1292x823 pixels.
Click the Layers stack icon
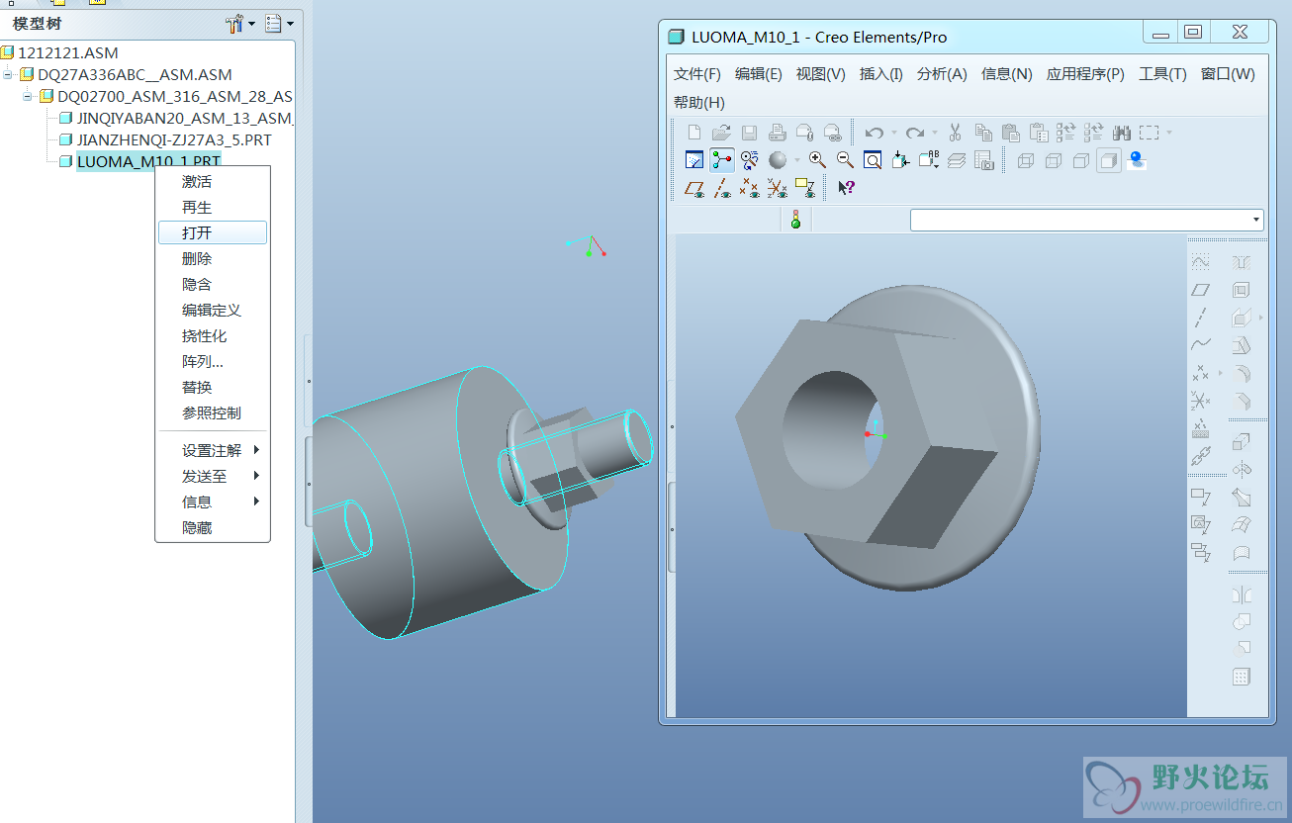[956, 159]
